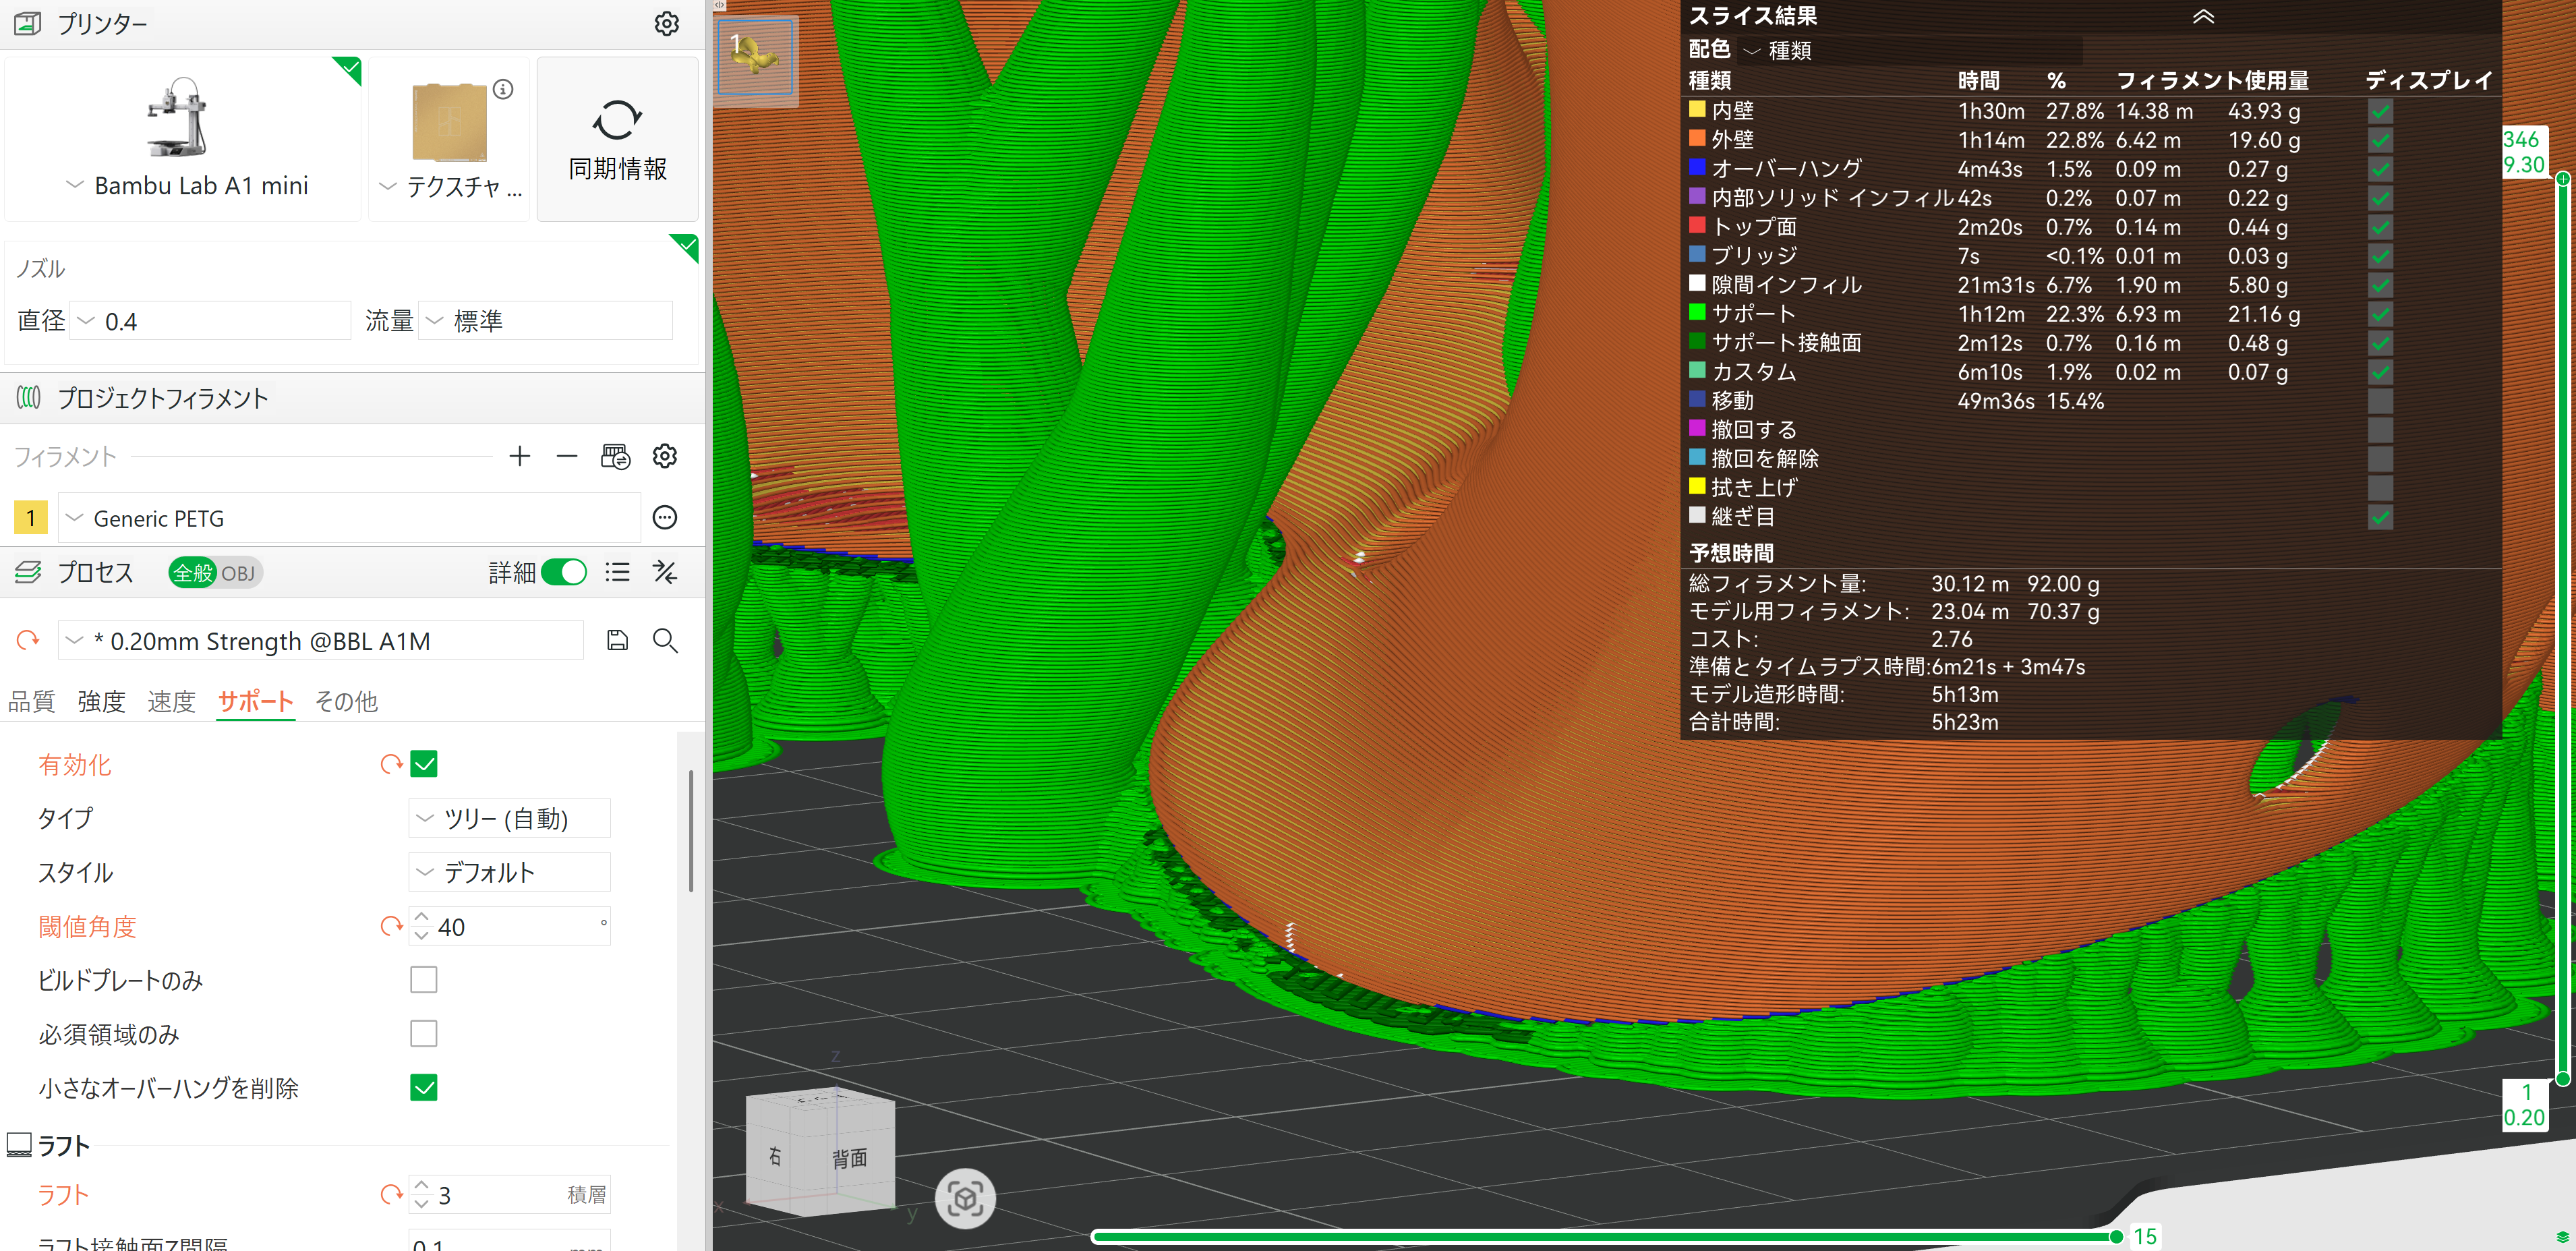Select the サポート tab
This screenshot has width=2576, height=1251.
[x=256, y=702]
